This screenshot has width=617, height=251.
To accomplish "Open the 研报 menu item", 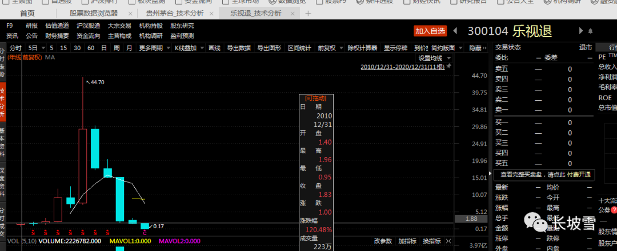I will click(x=32, y=26).
